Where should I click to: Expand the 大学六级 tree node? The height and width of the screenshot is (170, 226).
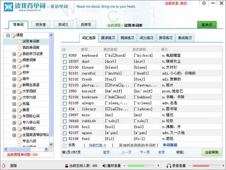click(x=14, y=98)
